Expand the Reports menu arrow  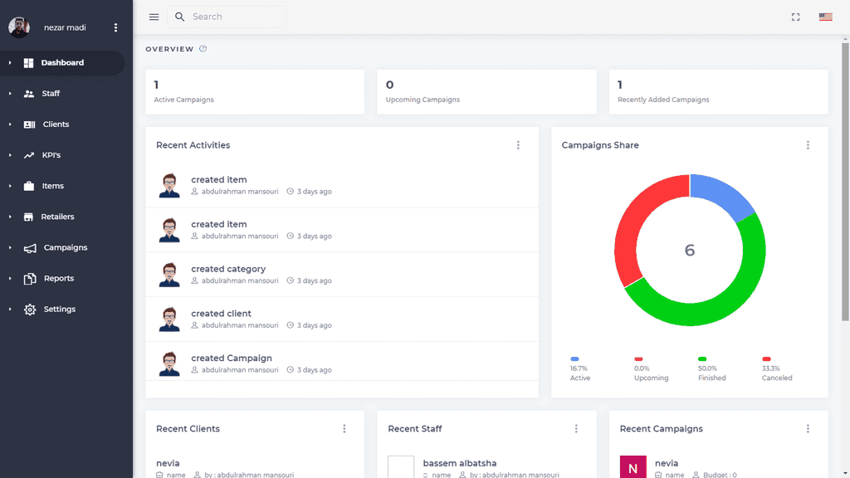[x=10, y=279]
